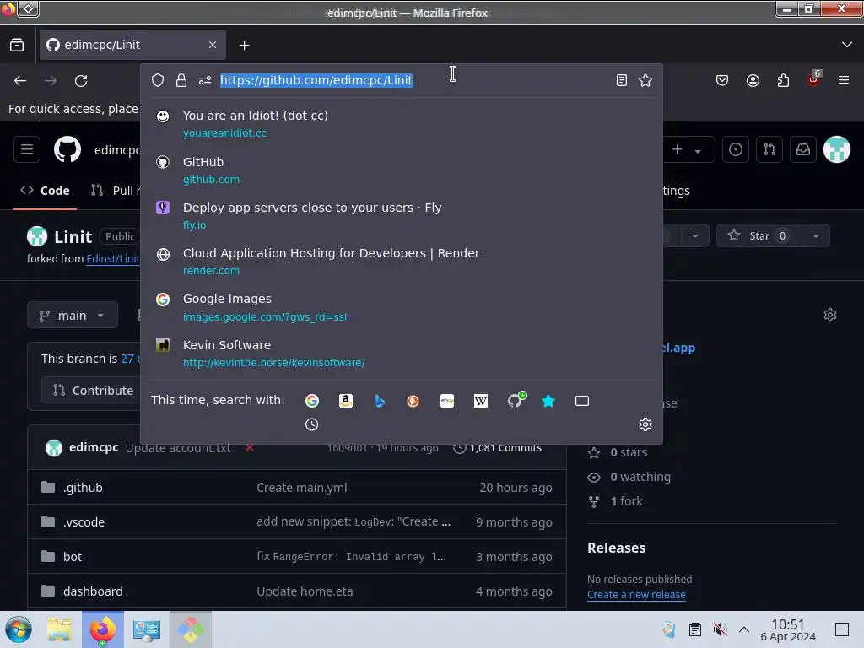The height and width of the screenshot is (648, 864).
Task: Expand hidden system tray icons chevron
Action: tap(744, 629)
